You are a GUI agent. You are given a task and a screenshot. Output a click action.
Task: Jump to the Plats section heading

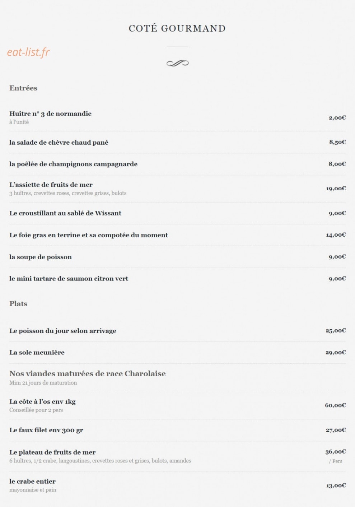point(18,304)
